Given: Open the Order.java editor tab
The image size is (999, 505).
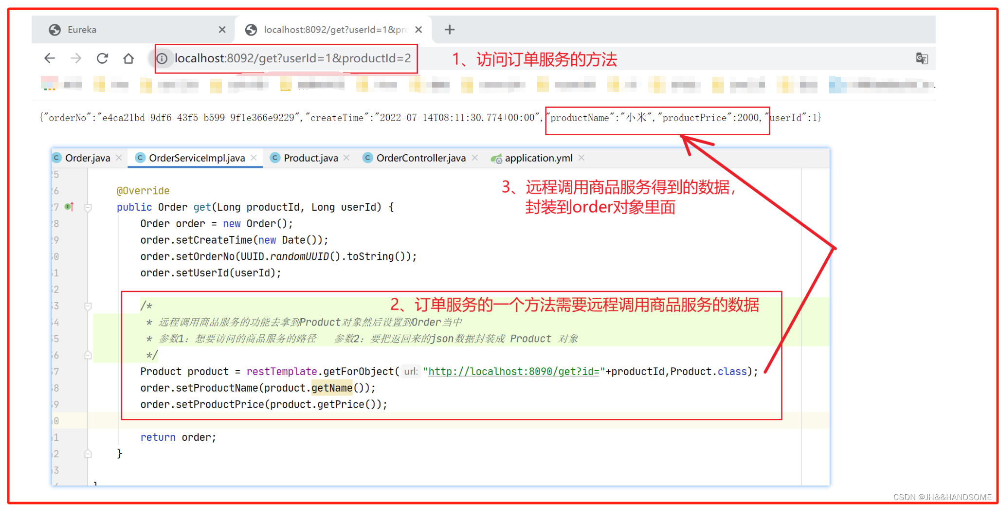Looking at the screenshot, I should pos(88,158).
